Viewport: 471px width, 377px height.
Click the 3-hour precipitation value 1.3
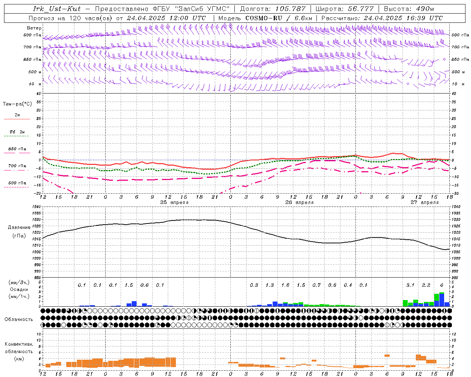click(270, 285)
